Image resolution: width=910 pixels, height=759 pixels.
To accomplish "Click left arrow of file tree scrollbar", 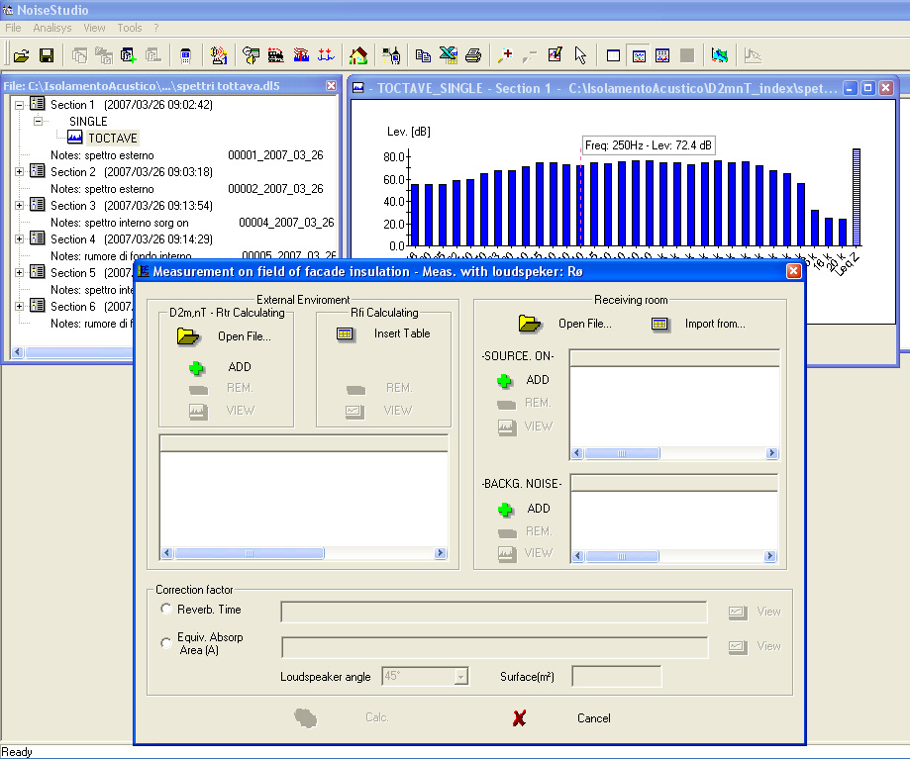I will point(18,352).
